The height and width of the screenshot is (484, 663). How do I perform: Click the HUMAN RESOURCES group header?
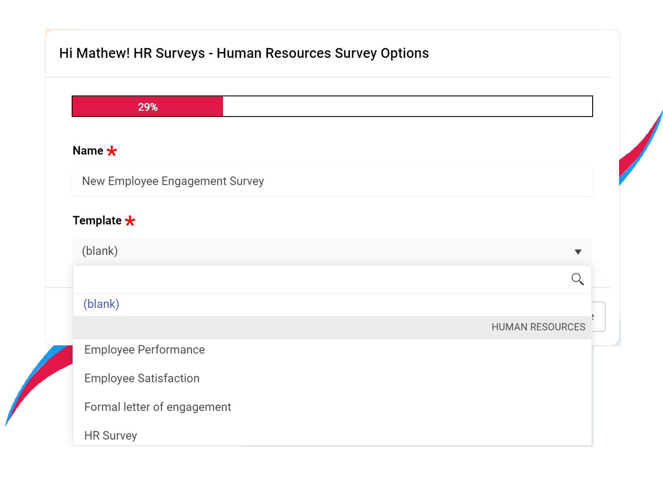click(x=538, y=327)
